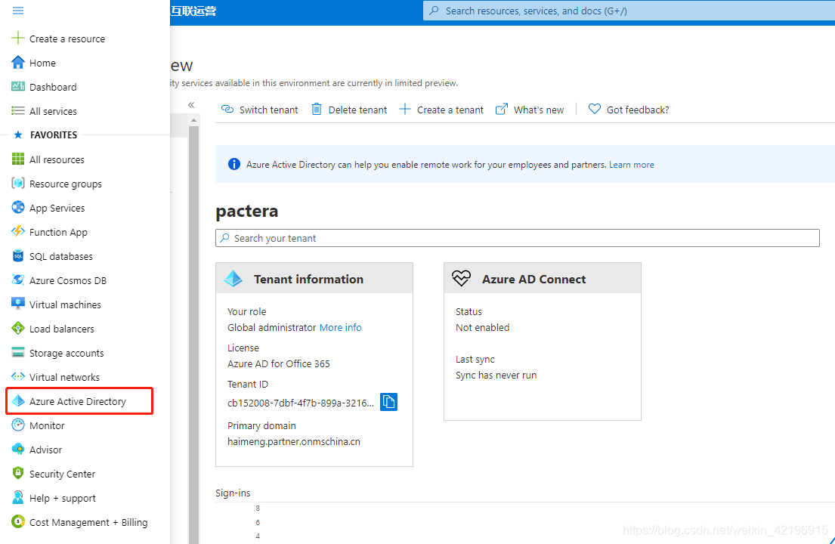Click the FAVORITES star icon
This screenshot has height=544, width=835.
(17, 134)
